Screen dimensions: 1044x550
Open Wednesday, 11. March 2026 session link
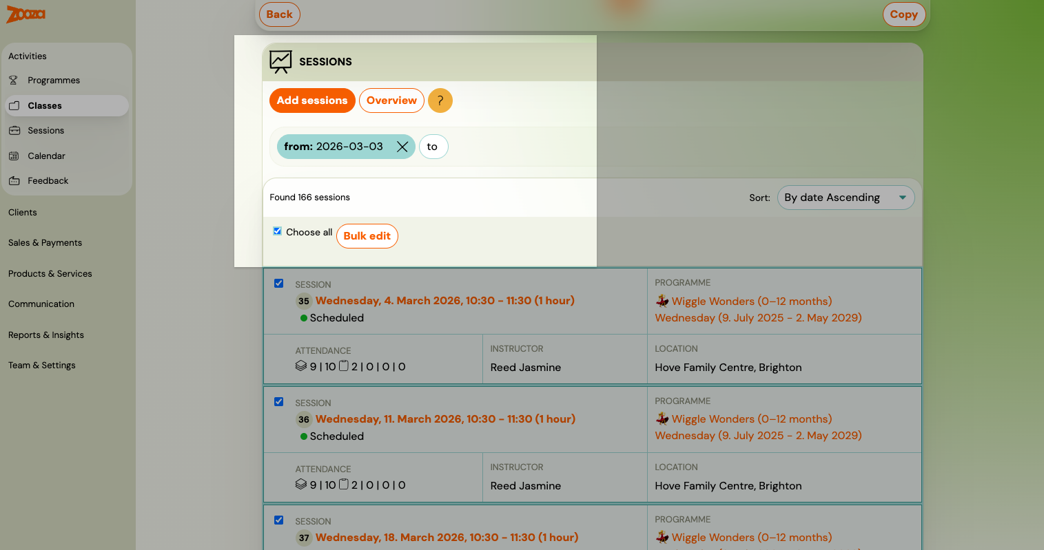point(445,419)
